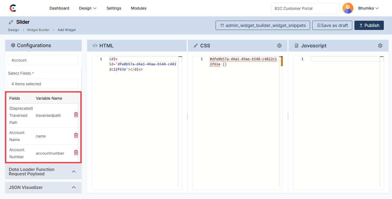Click the pencil icon beside Slider title
Screen dimensions: 392x199
11,22
